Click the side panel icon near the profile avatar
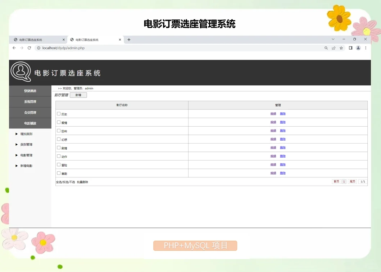Image resolution: width=381 pixels, height=272 pixels. [350, 47]
